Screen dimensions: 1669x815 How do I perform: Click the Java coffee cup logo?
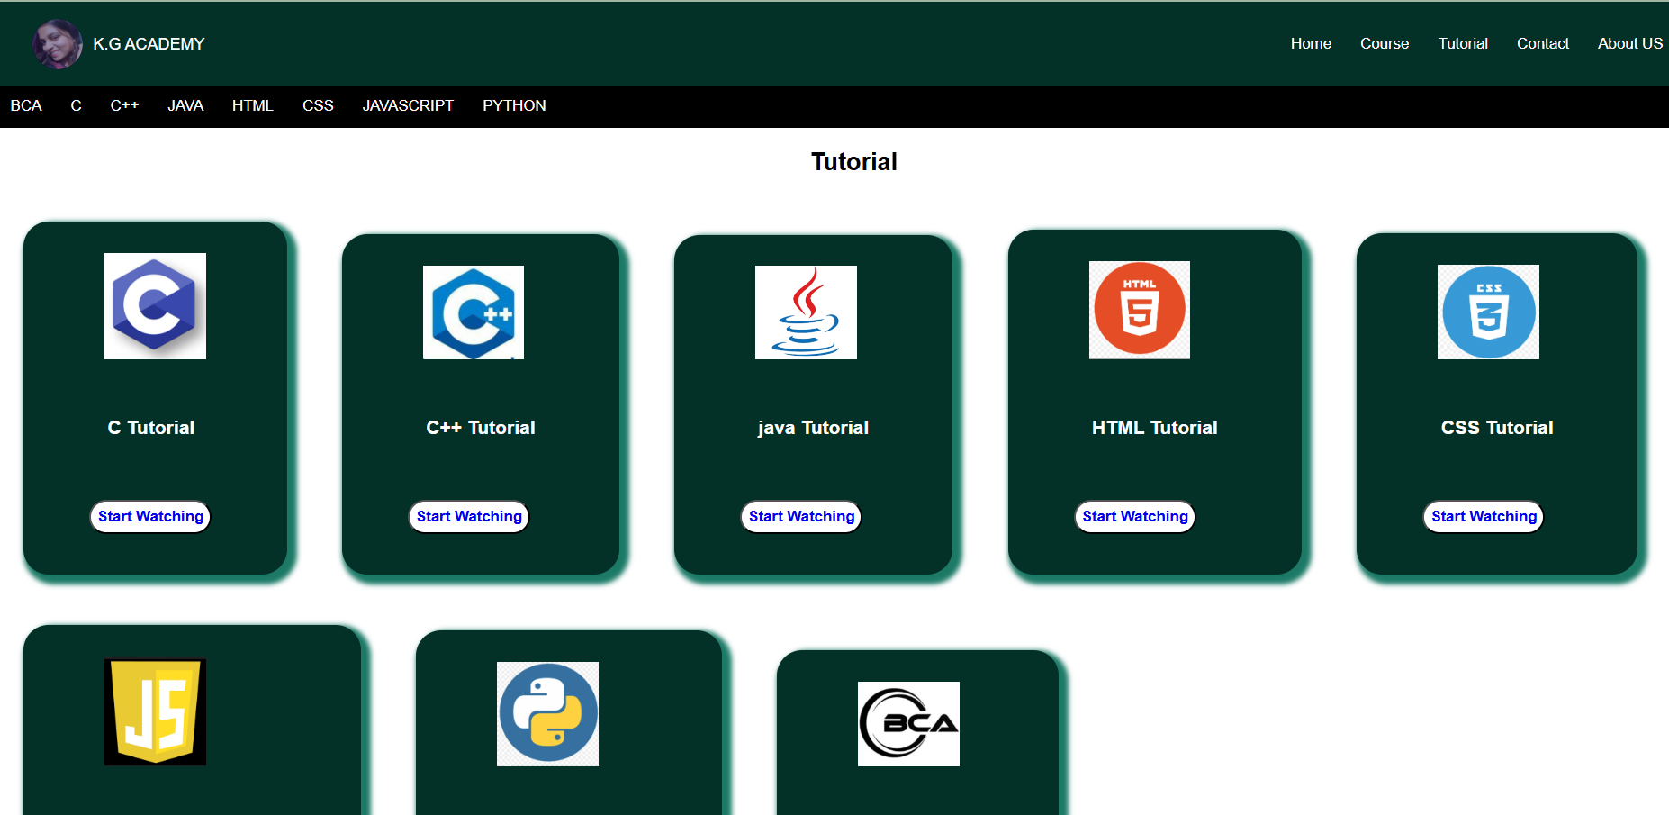pyautogui.click(x=806, y=312)
